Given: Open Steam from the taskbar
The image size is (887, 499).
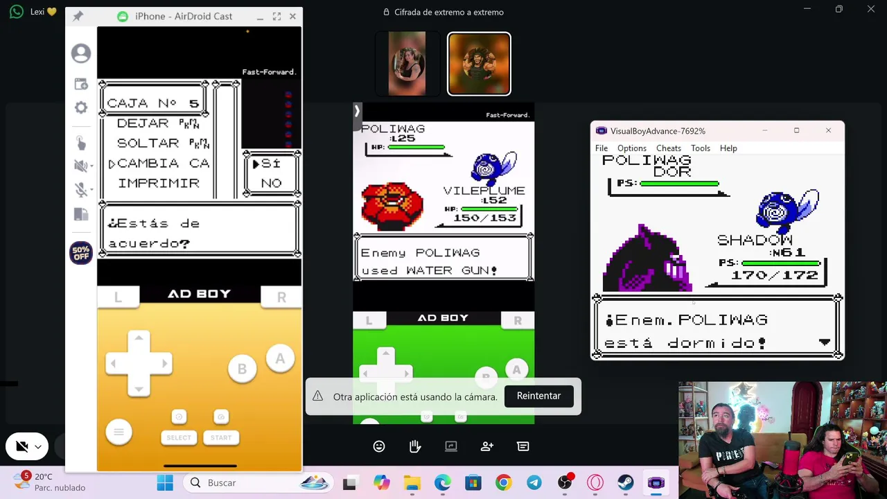Looking at the screenshot, I should click(x=625, y=483).
